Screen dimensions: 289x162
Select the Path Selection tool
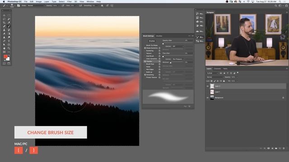[4, 45]
